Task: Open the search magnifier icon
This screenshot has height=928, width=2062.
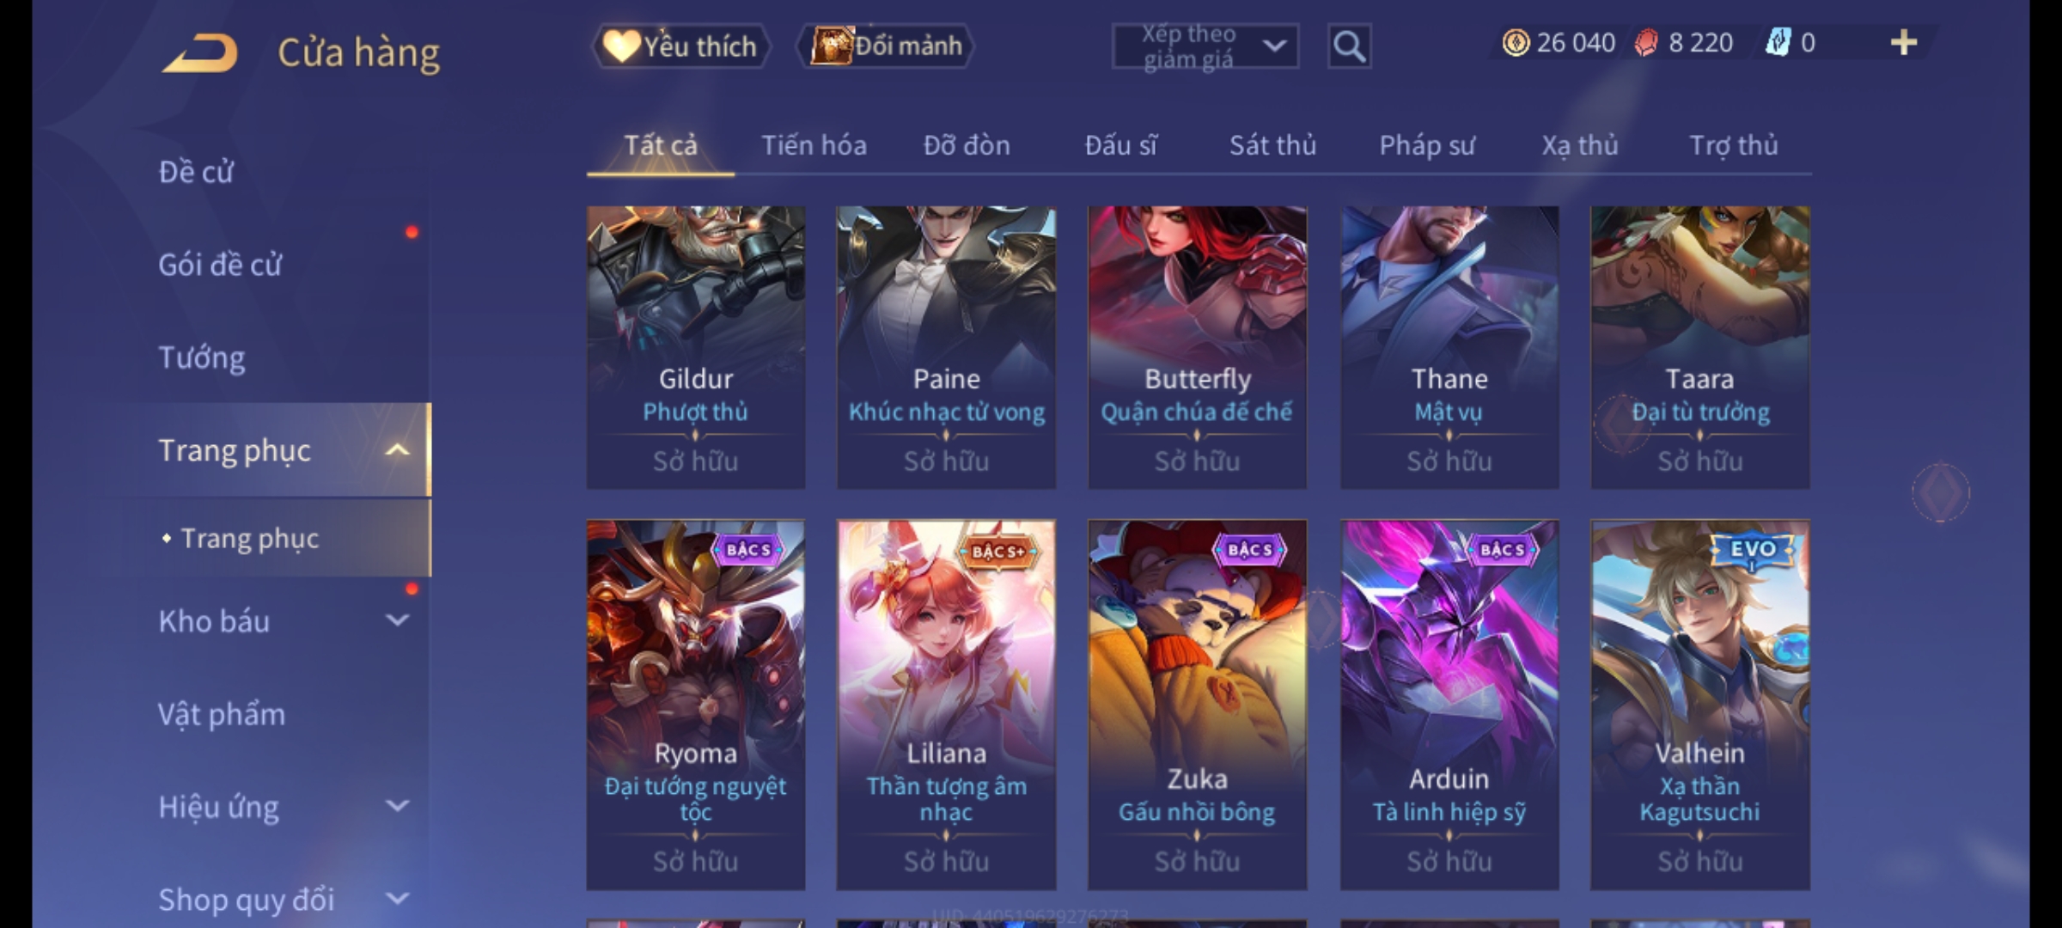Action: coord(1349,46)
